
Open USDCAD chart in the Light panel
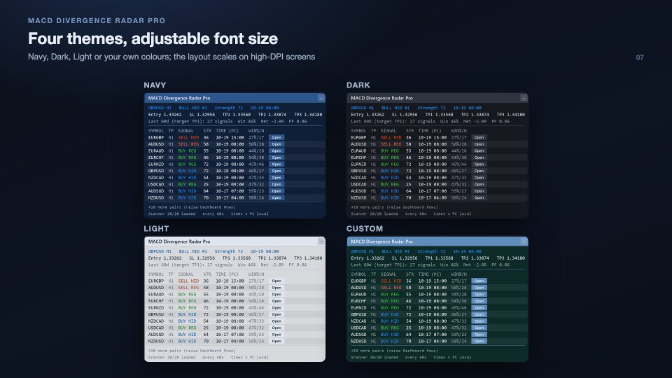pyautogui.click(x=276, y=328)
